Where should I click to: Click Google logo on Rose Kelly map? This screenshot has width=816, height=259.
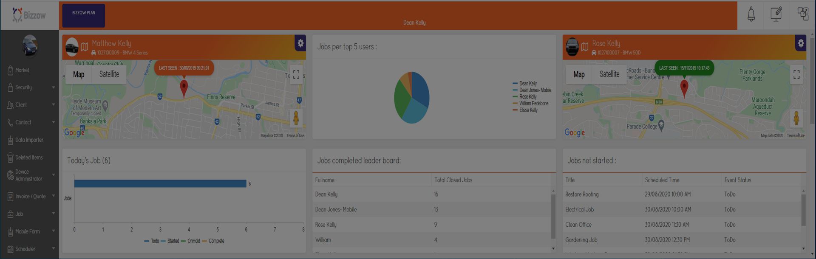point(575,132)
